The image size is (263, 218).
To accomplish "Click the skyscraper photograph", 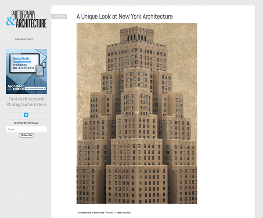I will click(137, 113).
